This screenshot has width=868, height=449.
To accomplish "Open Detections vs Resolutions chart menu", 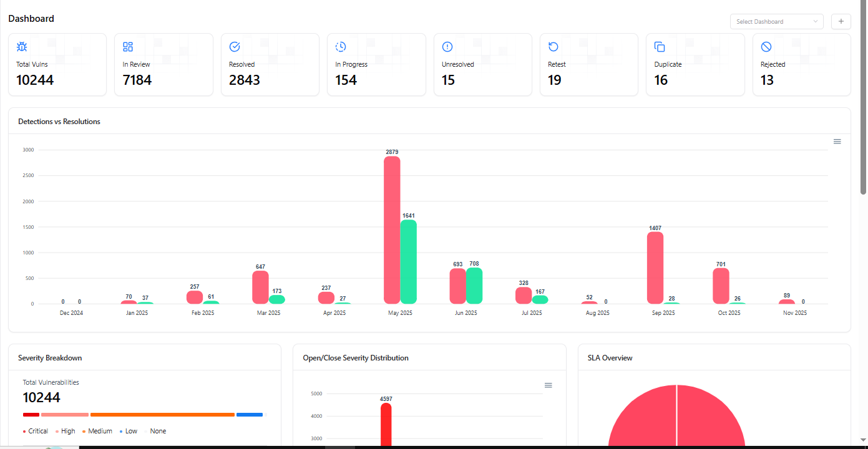I will click(837, 142).
